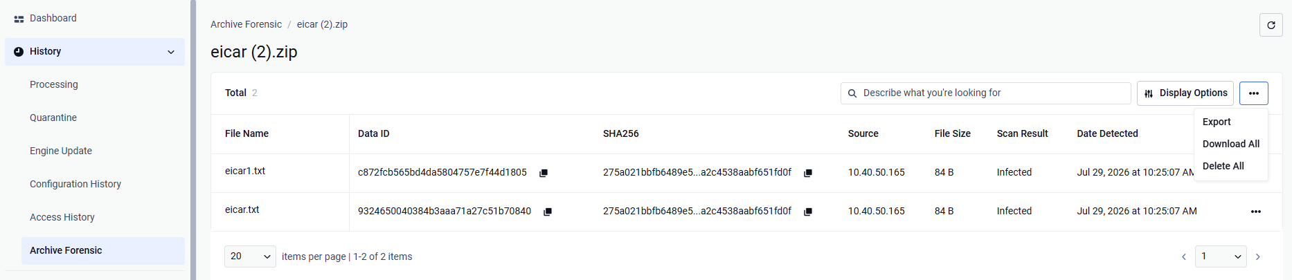This screenshot has width=1292, height=280.
Task: Close the three-dot table actions menu
Action: click(x=1254, y=93)
